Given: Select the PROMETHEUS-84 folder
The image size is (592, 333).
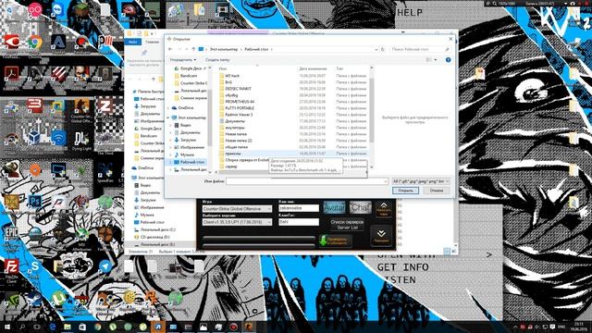Looking at the screenshot, I should tap(240, 102).
